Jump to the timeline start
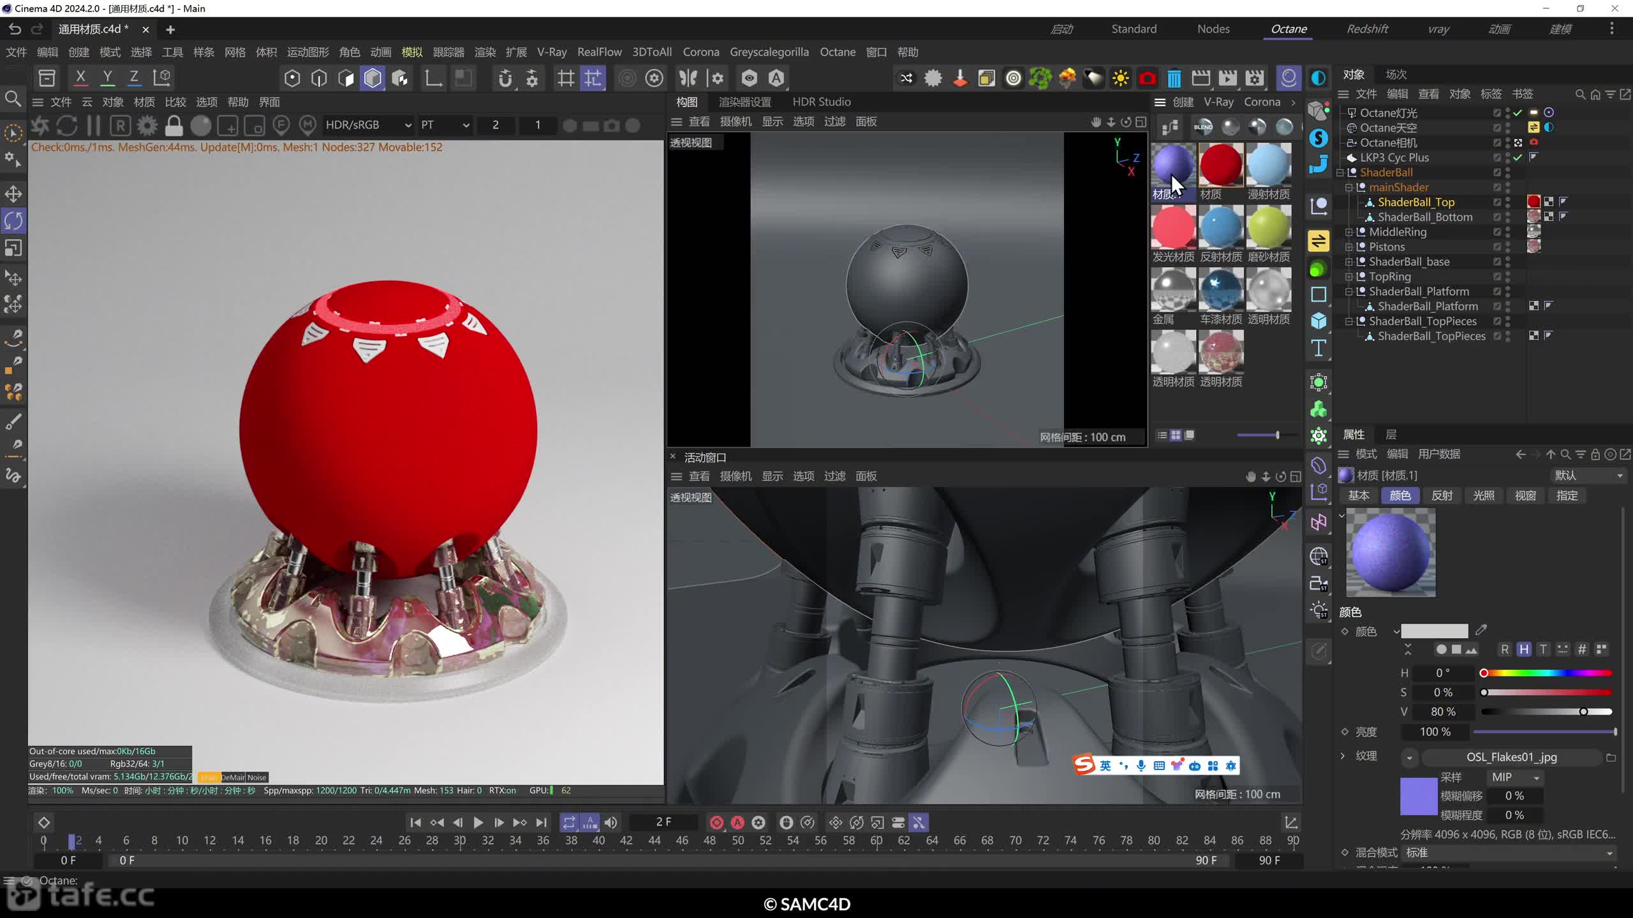This screenshot has height=918, width=1633. [415, 823]
